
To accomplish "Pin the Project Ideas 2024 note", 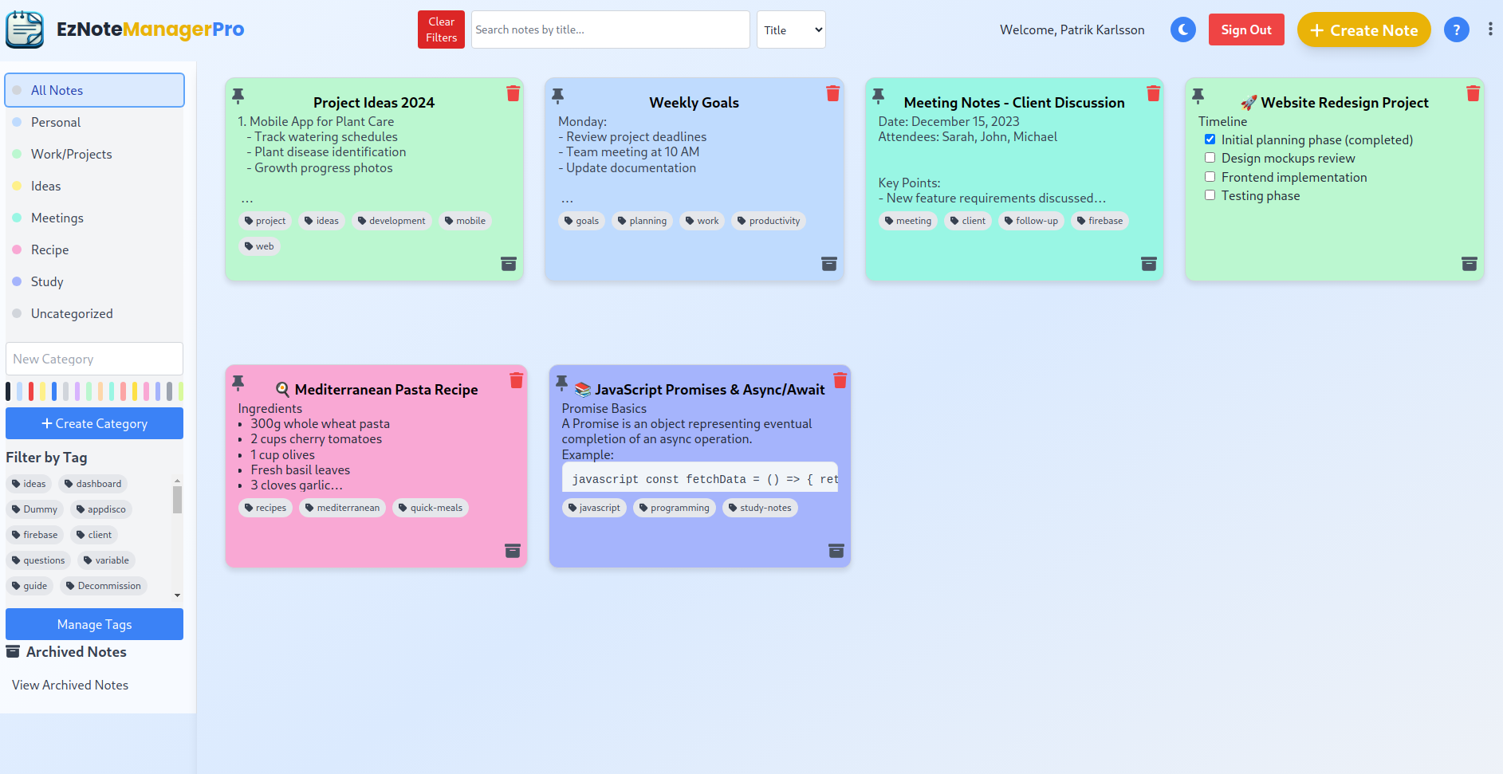I will coord(238,96).
